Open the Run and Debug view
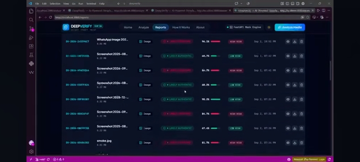Image resolution: width=360 pixels, height=162 pixels. point(31,37)
